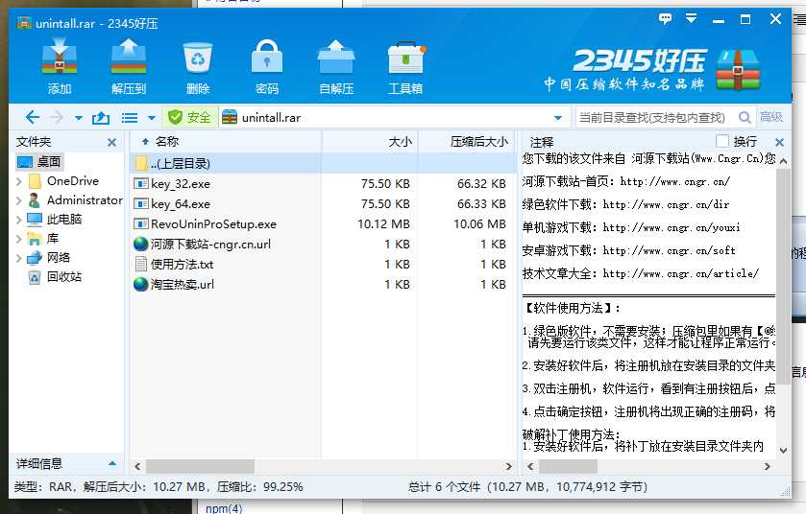
Task: Sort by the 压缩后大小 column header
Action: tap(467, 142)
